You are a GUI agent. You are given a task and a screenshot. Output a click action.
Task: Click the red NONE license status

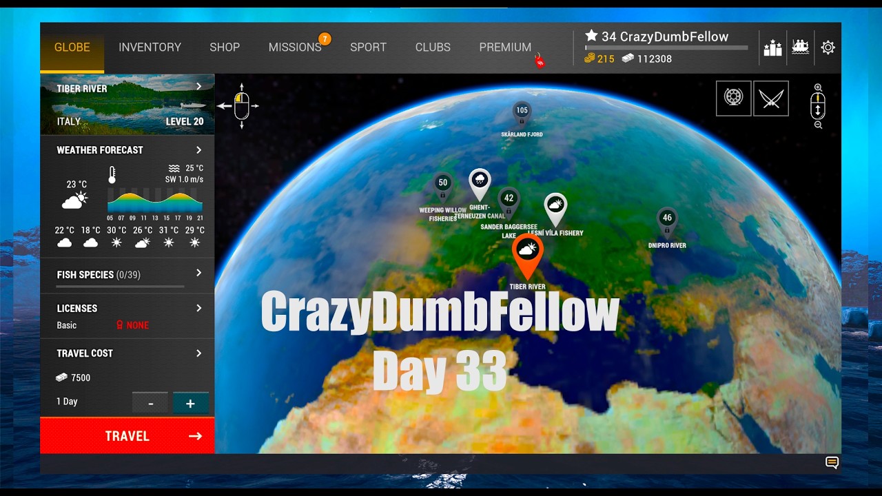pos(134,325)
